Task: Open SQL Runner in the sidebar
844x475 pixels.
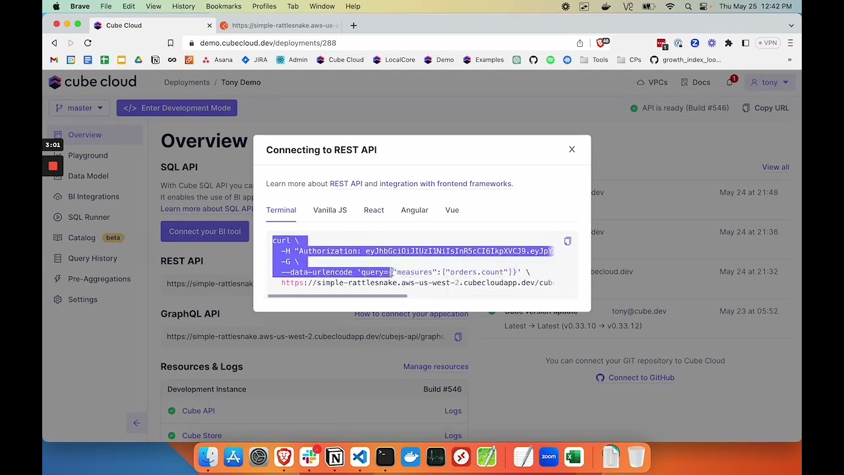Action: point(89,217)
